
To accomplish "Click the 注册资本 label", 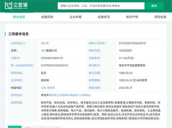I will pos(94,58).
